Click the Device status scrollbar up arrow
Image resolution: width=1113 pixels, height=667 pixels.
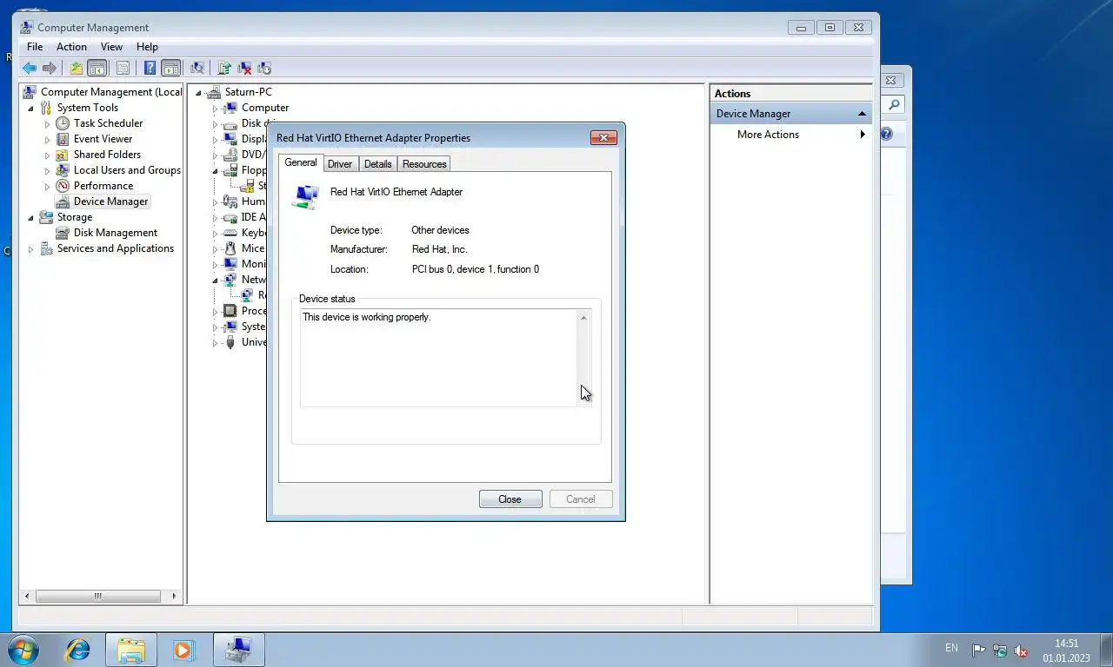(583, 318)
